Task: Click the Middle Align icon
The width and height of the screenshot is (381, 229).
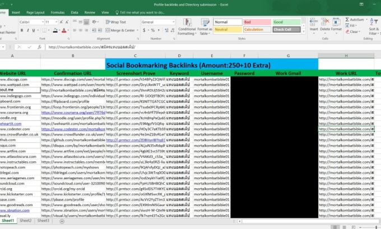Action: (81, 22)
